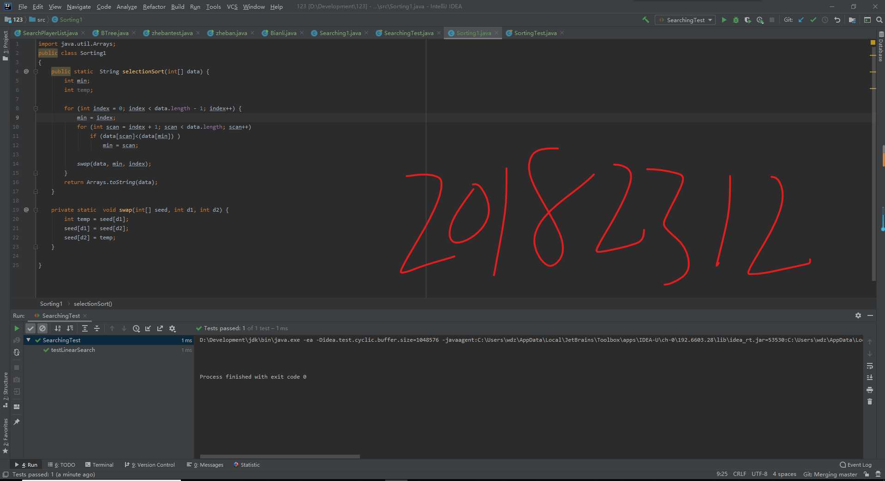
Task: Open the File menu
Action: [23, 6]
